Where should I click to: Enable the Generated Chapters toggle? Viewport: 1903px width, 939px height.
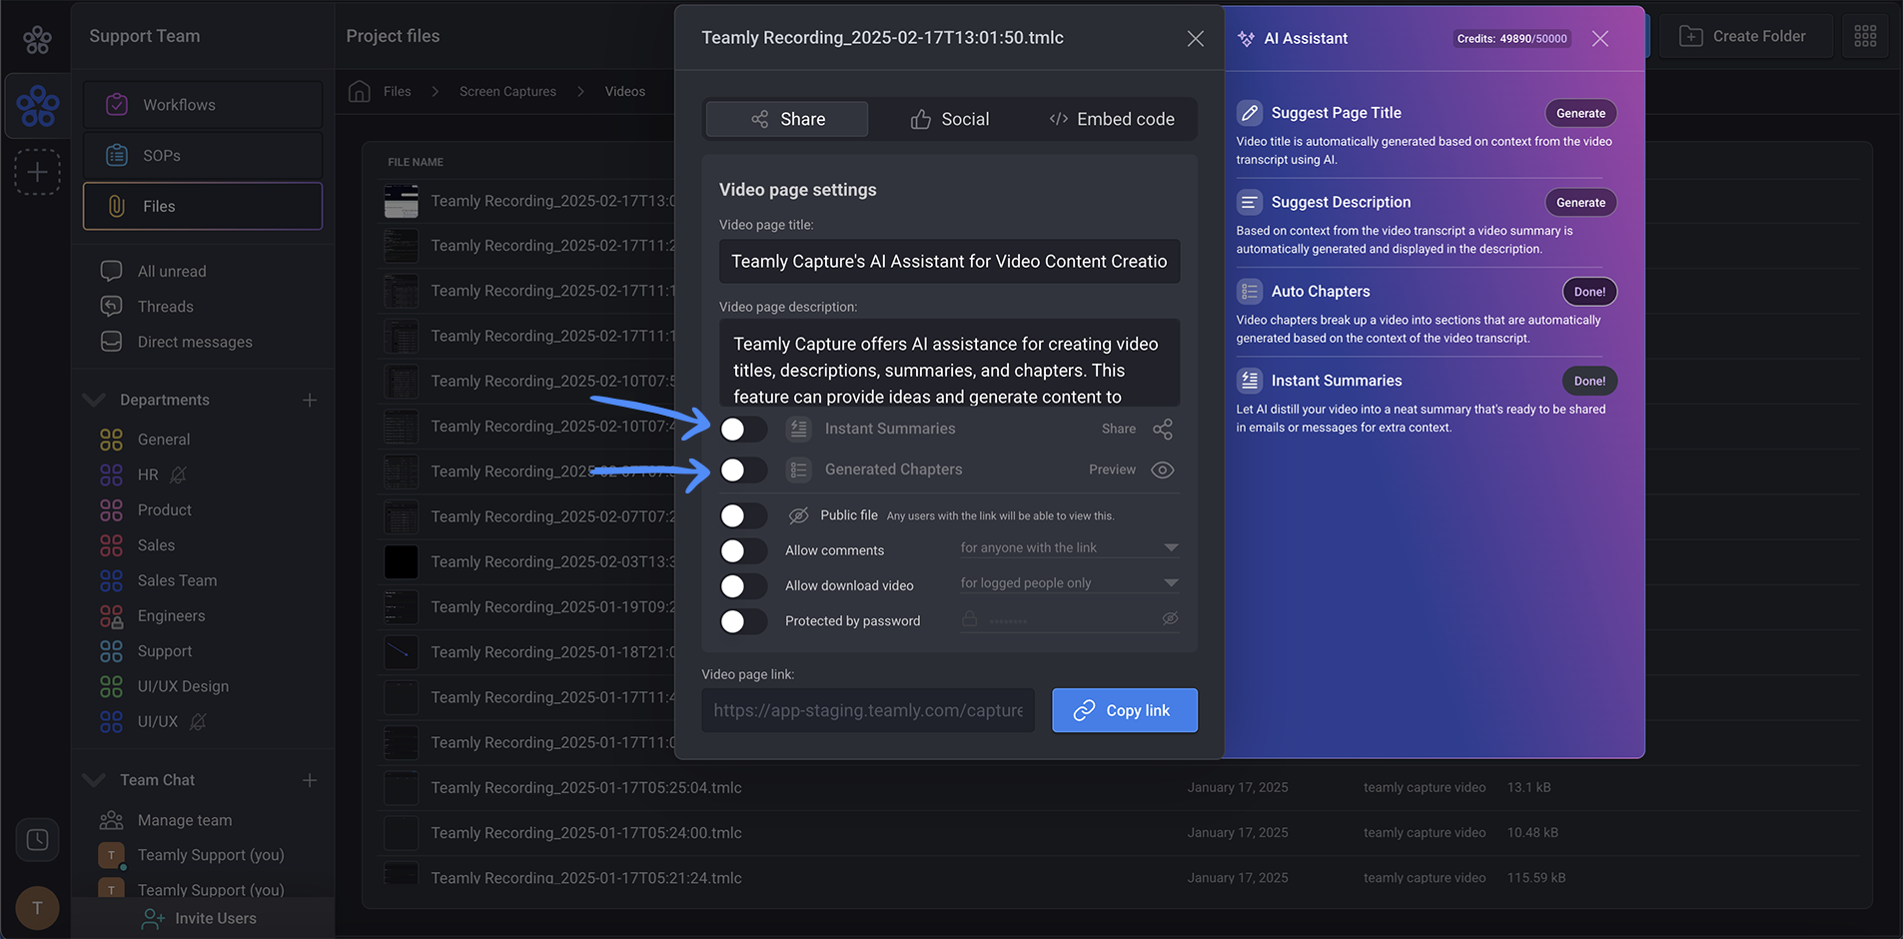743,470
